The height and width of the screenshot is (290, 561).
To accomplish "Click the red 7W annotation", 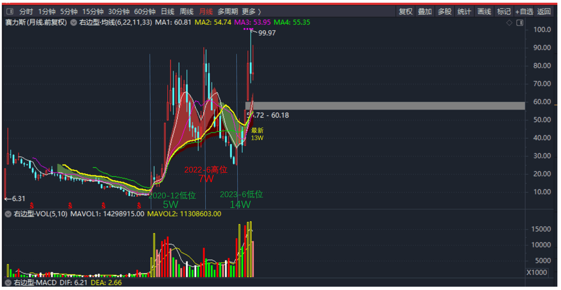I will pyautogui.click(x=206, y=179).
